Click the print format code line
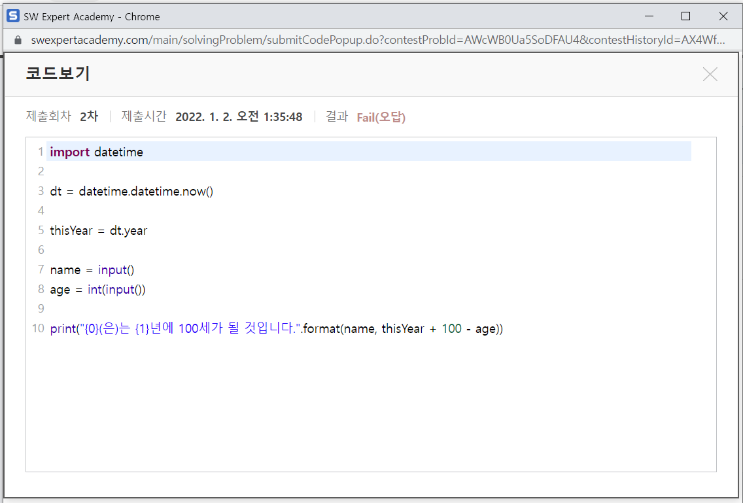Screen dimensions: 743x503 pyautogui.click(x=276, y=328)
